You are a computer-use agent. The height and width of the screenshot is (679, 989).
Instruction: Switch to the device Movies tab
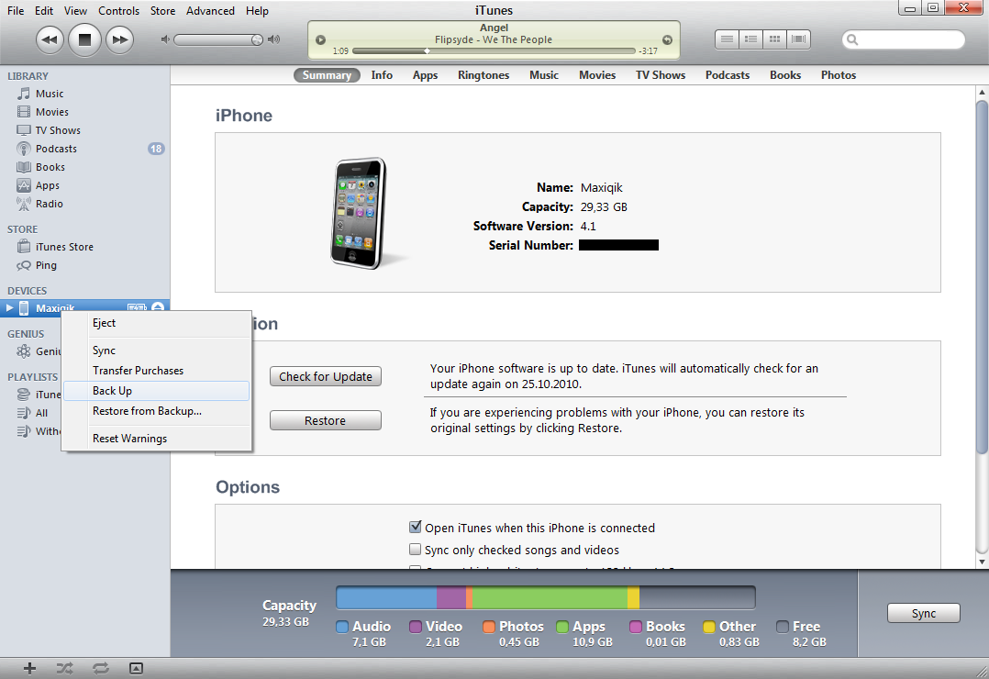597,75
